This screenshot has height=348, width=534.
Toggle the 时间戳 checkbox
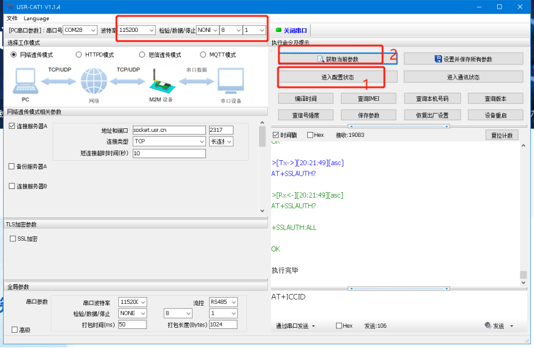coord(275,135)
